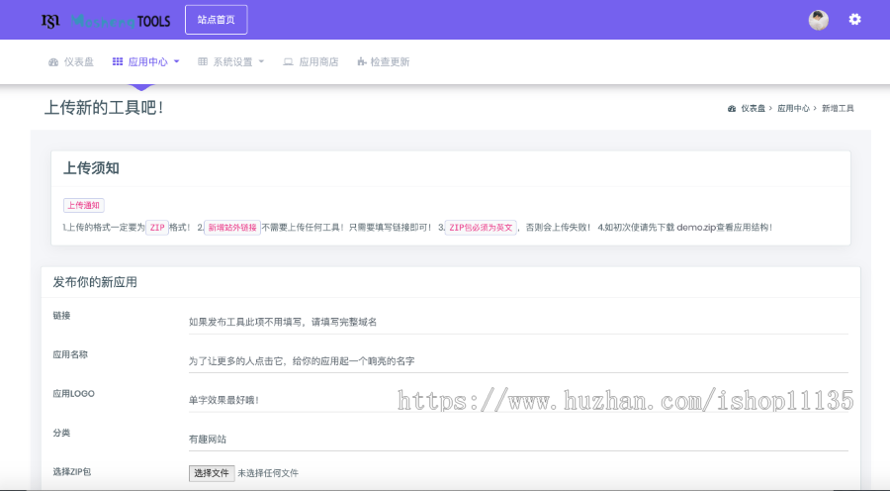Image resolution: width=890 pixels, height=491 pixels.
Task: Click the breadcrumb dashboard icon
Action: click(x=732, y=108)
